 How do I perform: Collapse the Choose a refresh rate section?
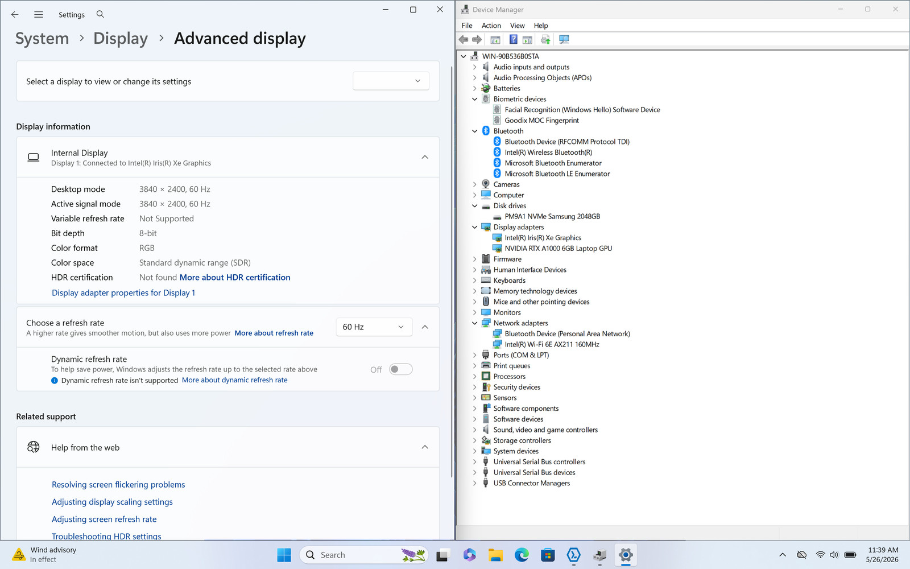425,327
